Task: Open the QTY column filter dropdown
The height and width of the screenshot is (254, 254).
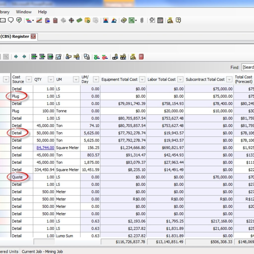Action: coord(51,79)
